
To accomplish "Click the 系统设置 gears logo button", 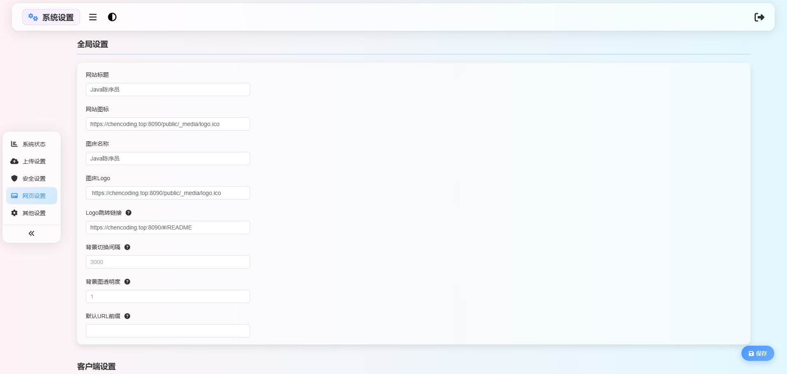I will pyautogui.click(x=51, y=17).
